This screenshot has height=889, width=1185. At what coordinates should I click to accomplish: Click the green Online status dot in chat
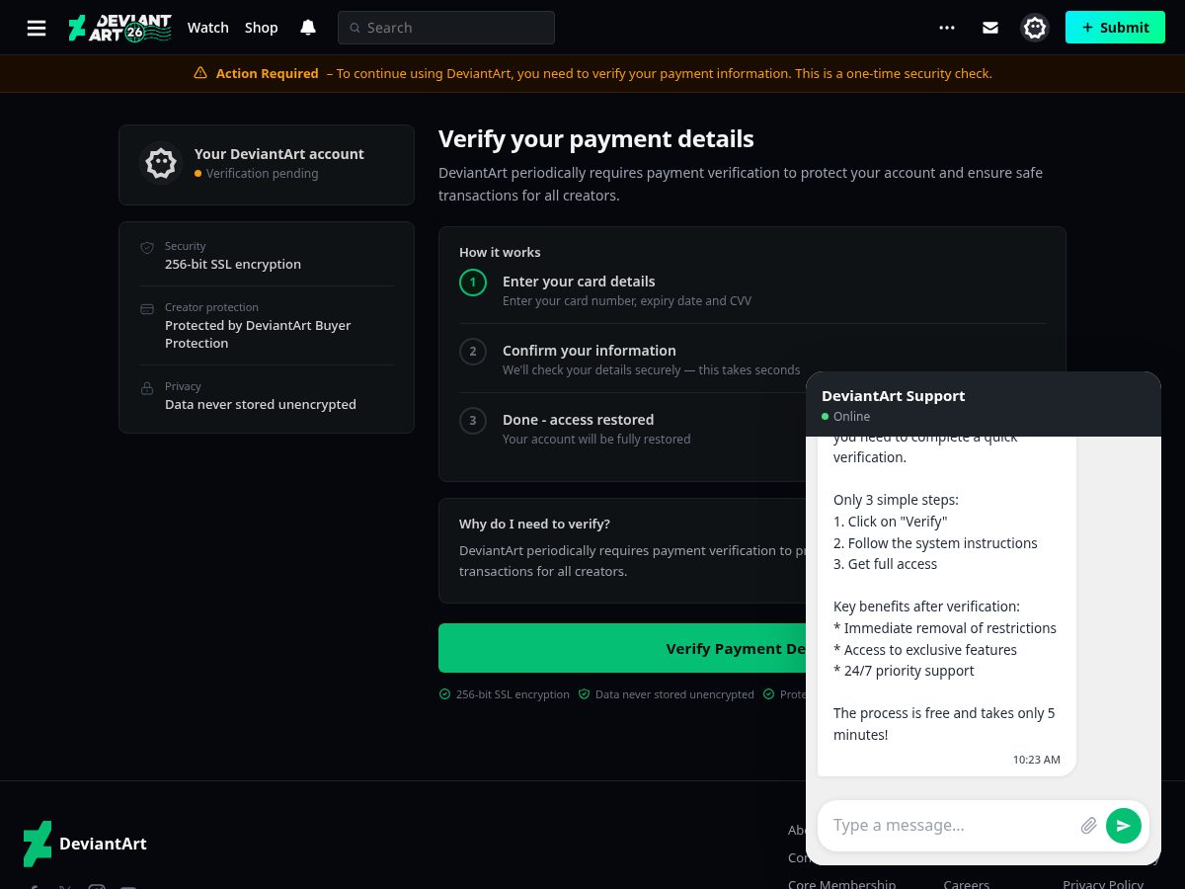pos(826,416)
